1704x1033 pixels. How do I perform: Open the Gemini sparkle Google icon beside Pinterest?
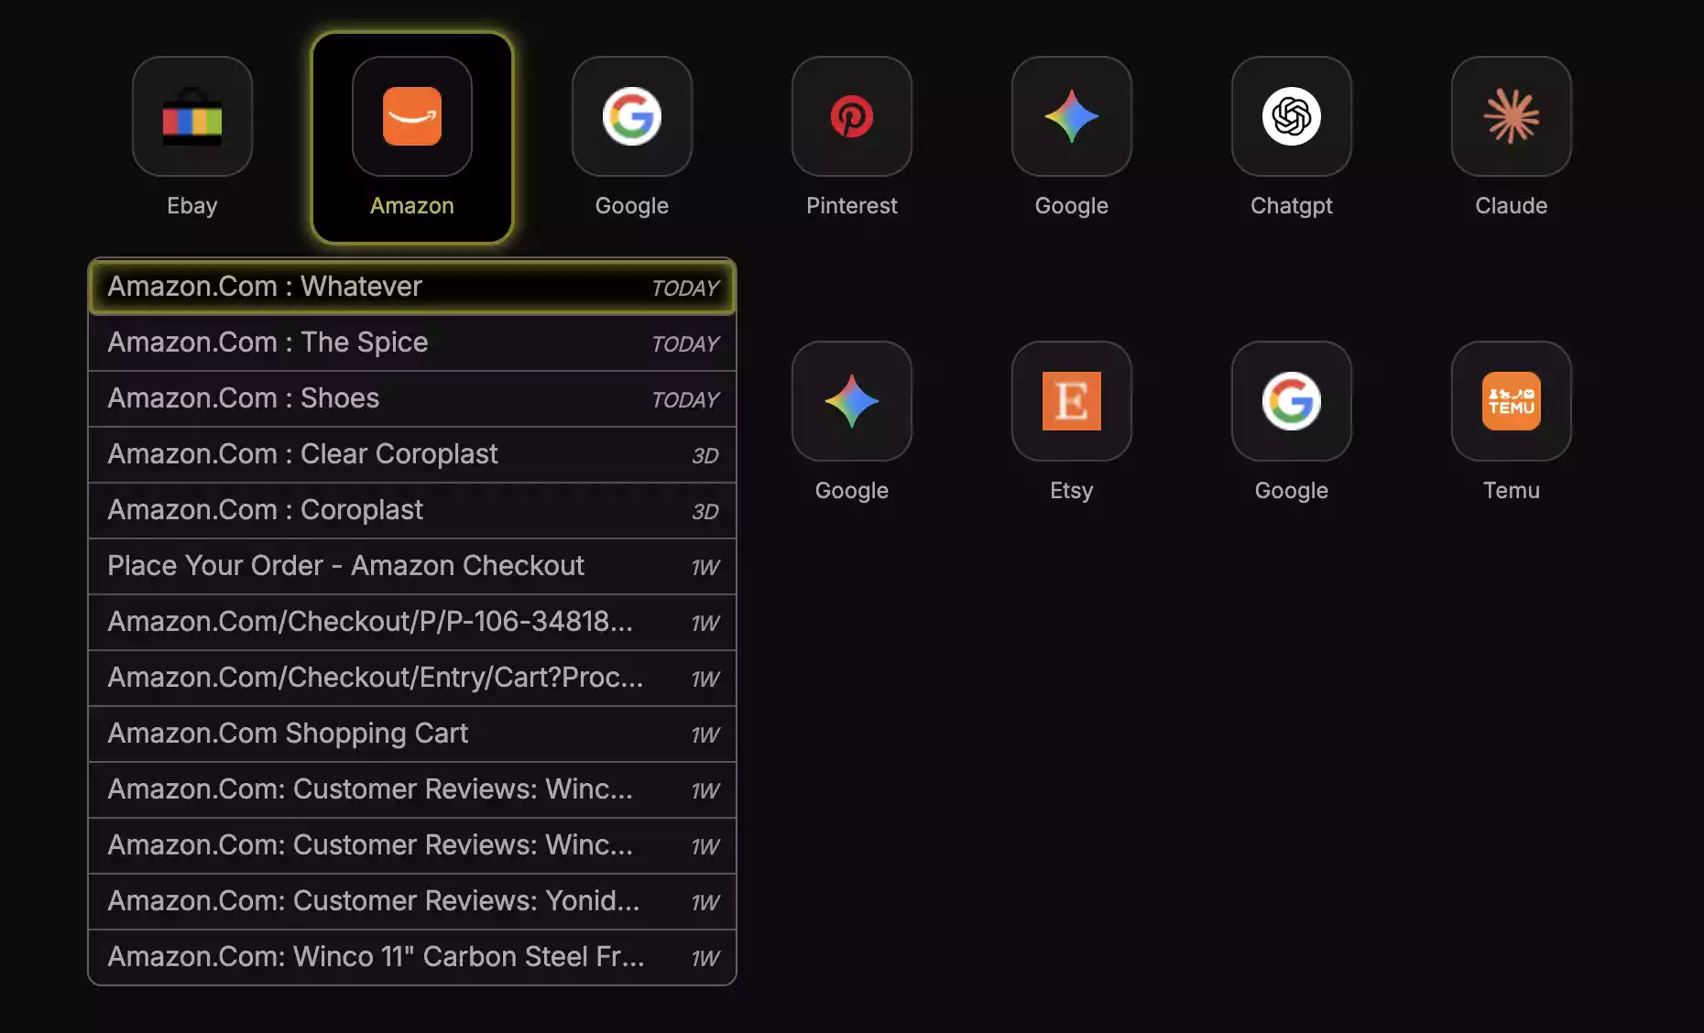[x=1072, y=116]
